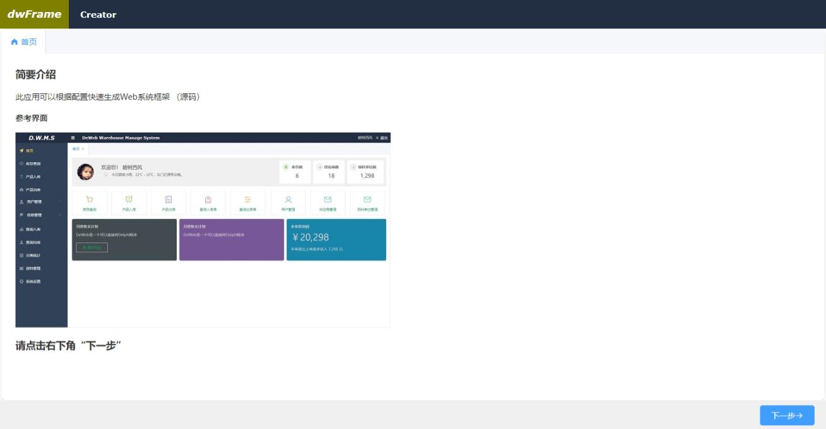Image resolution: width=826 pixels, height=429 pixels.
Task: Click the 领料单位管理 mail icon
Action: (368, 199)
